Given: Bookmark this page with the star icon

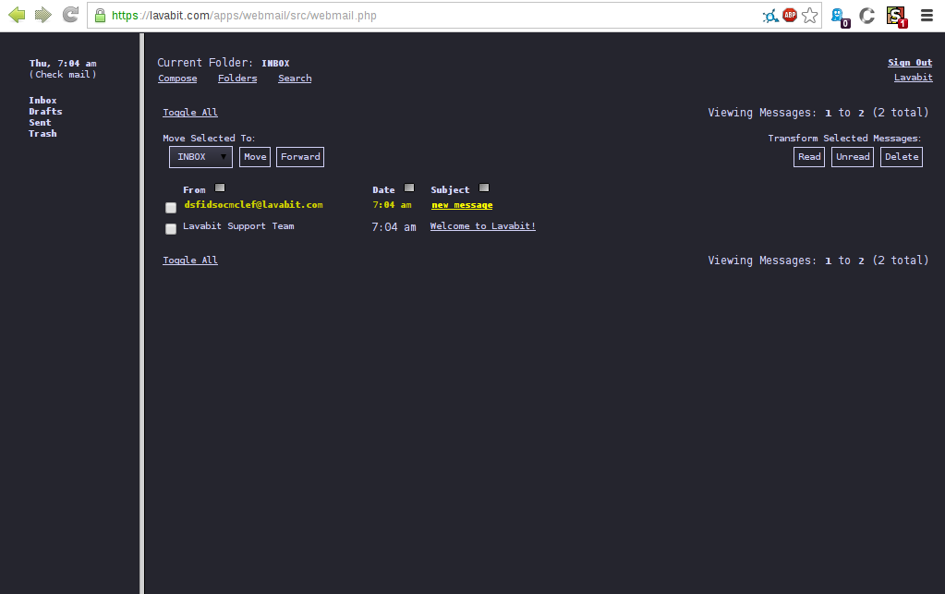Looking at the screenshot, I should [809, 15].
